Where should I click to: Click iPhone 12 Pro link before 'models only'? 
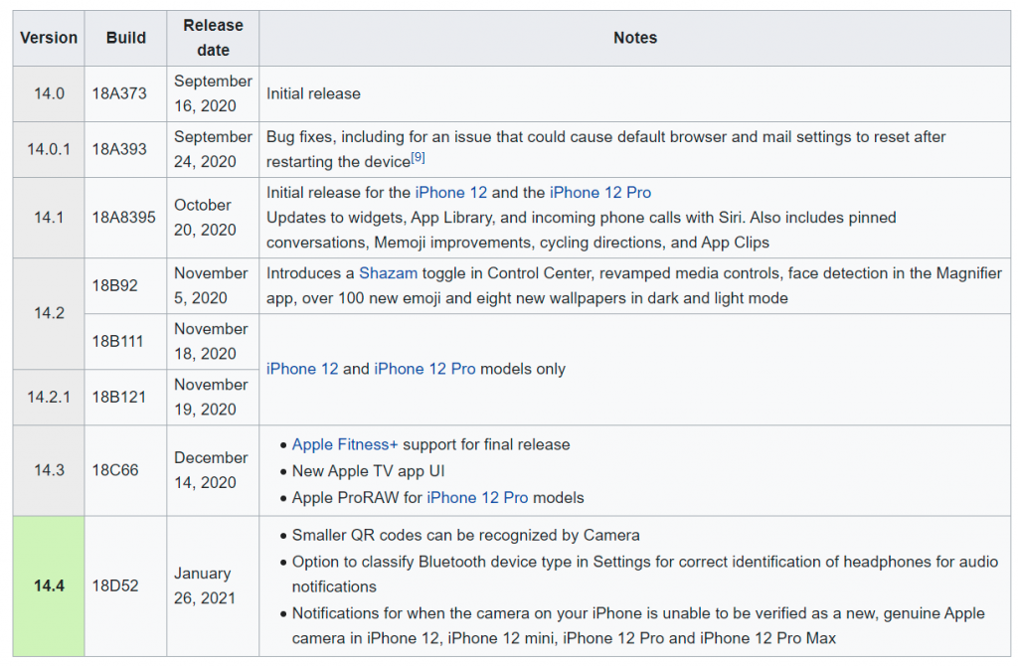[x=424, y=369]
